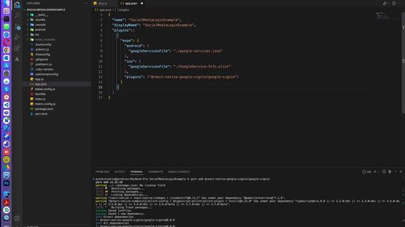The image size is (405, 227).
Task: Open Microsoft Teams from the dock
Action: pyautogui.click(x=6, y=113)
